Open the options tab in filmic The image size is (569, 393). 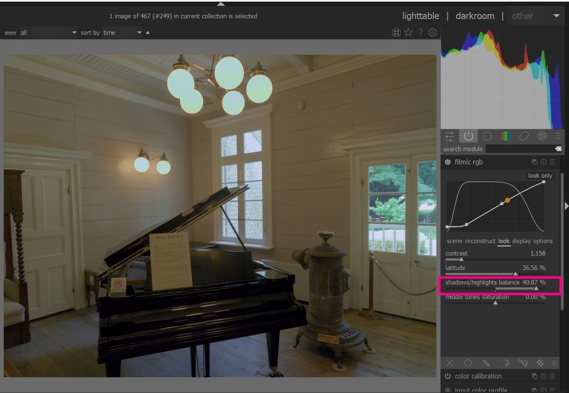pyautogui.click(x=543, y=241)
